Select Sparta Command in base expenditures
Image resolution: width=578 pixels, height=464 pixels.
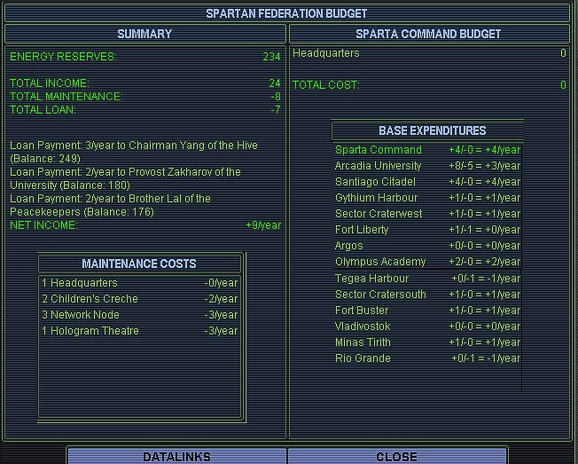click(427, 150)
